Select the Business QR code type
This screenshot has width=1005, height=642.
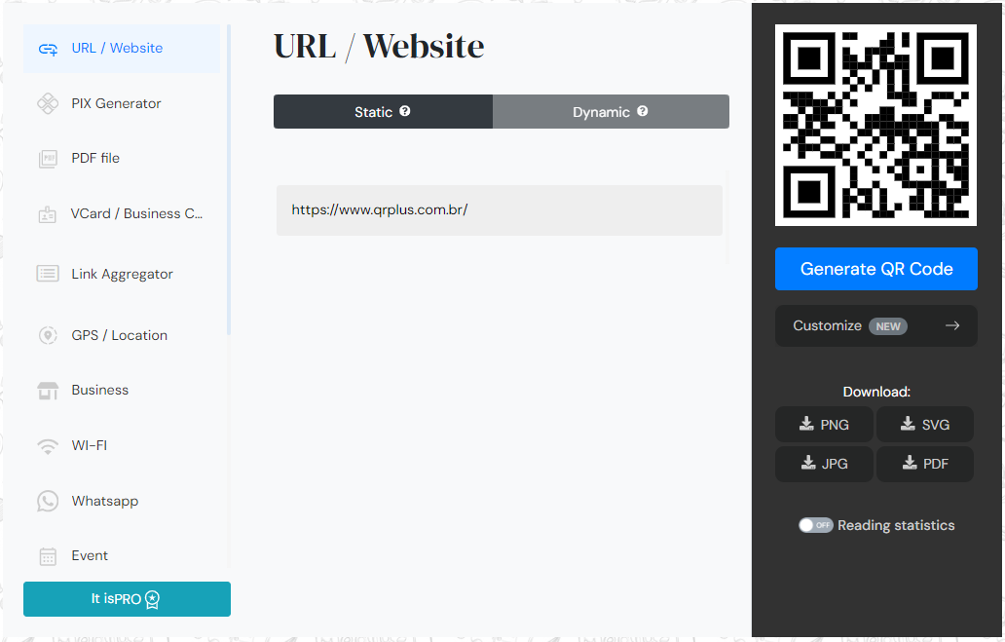click(100, 390)
